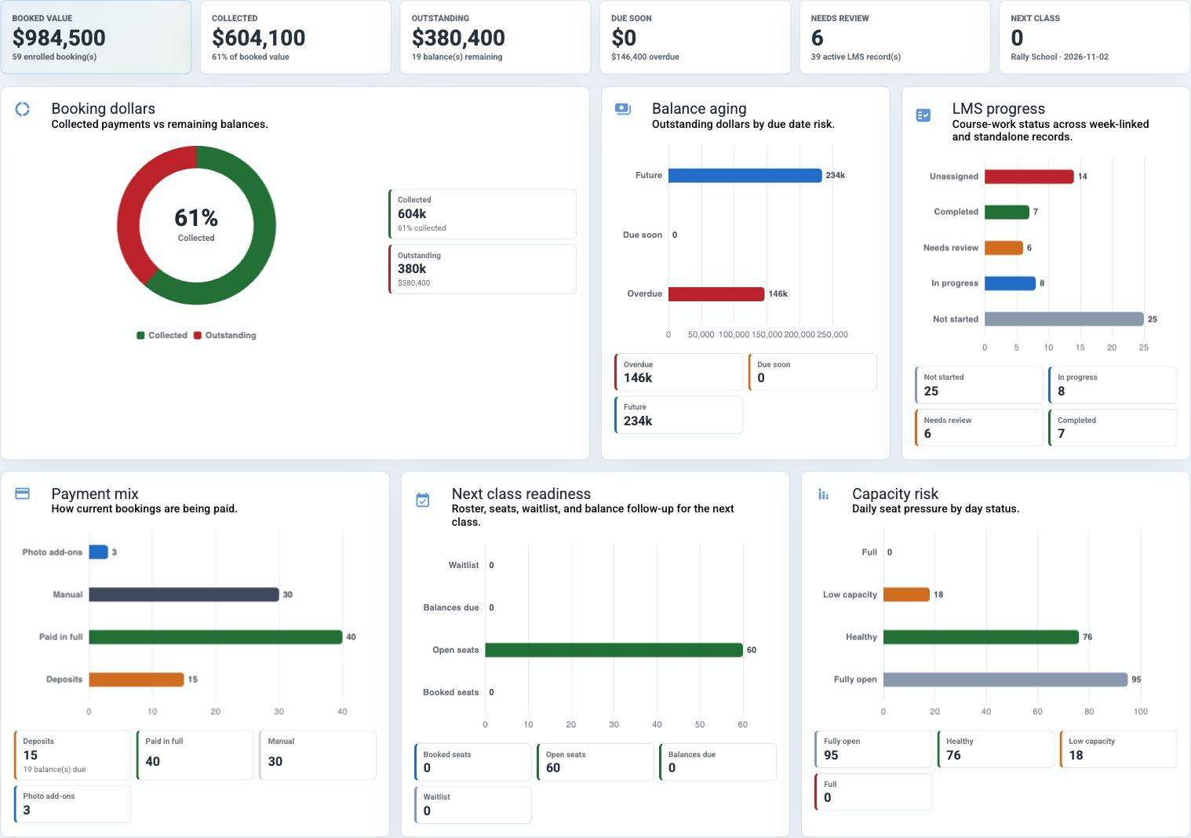Select the Low capacity 18 tile
The image size is (1191, 838).
1118,749
